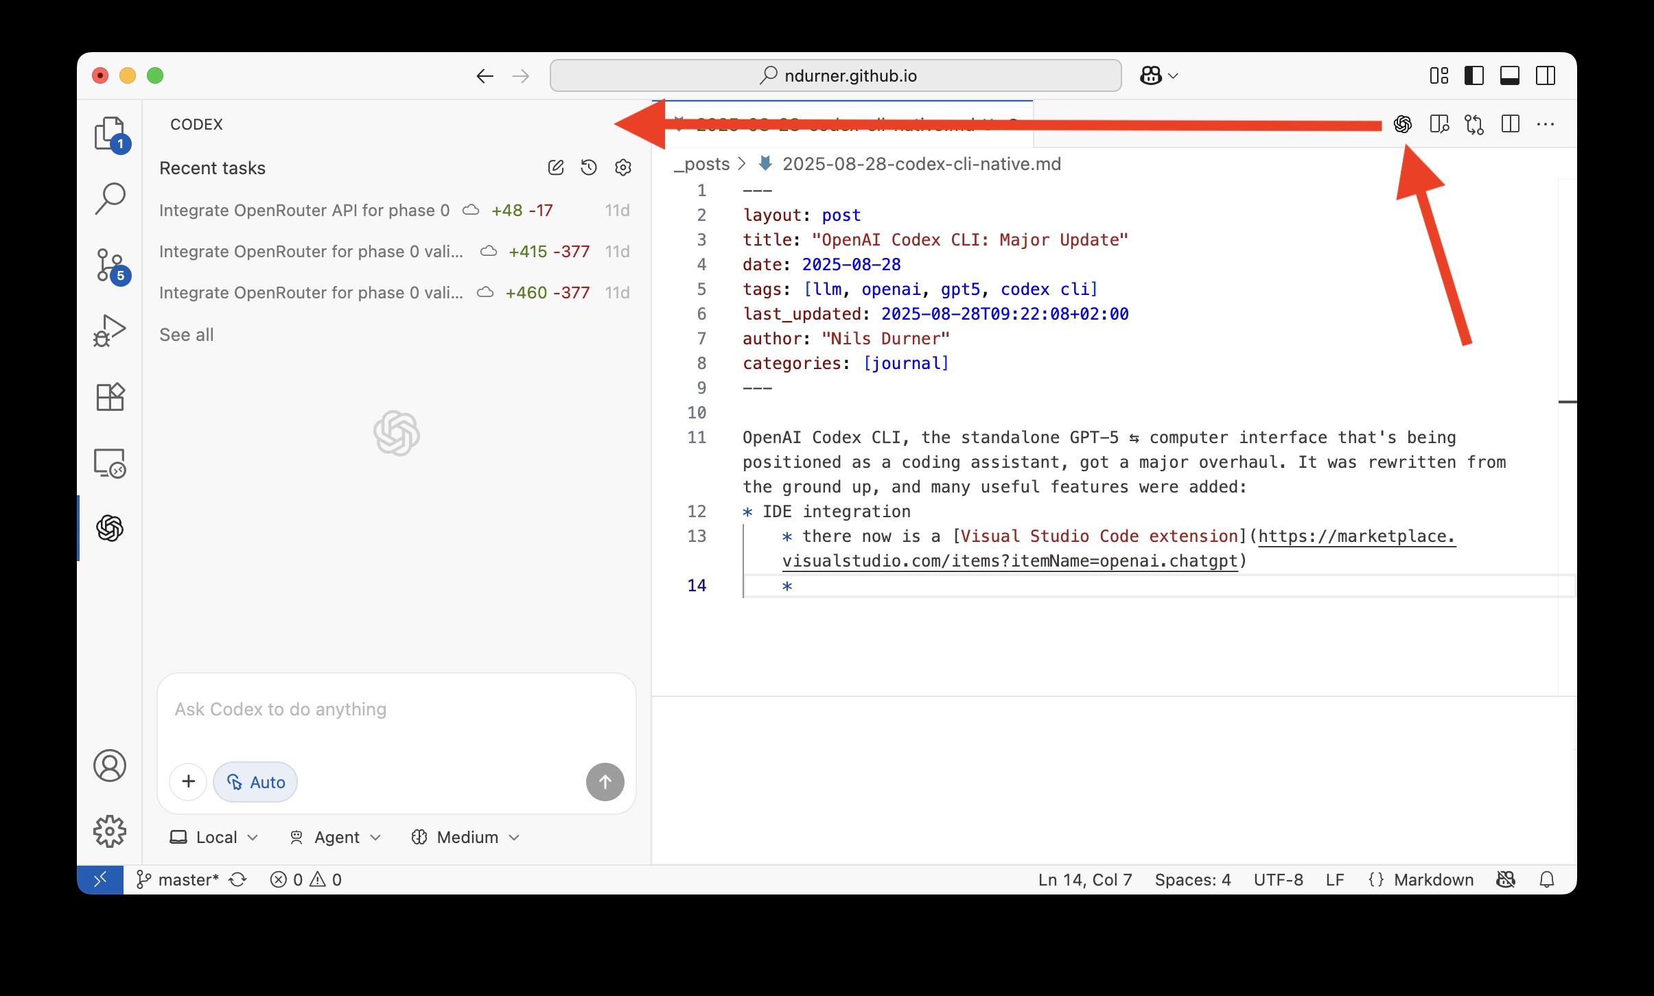1654x996 pixels.
Task: Synchronize changes icon in status bar
Action: pyautogui.click(x=238, y=879)
